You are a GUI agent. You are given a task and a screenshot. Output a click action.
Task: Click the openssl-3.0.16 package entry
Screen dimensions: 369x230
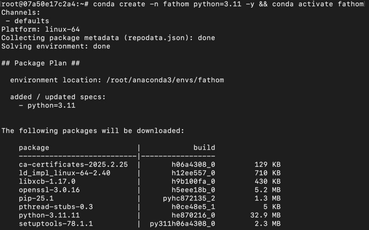(x=49, y=190)
